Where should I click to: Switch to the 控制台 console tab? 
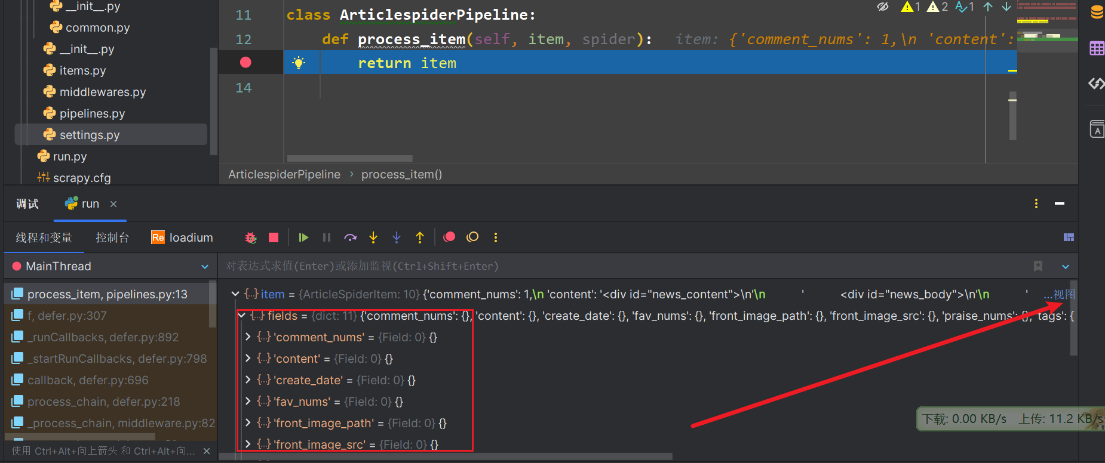[112, 237]
